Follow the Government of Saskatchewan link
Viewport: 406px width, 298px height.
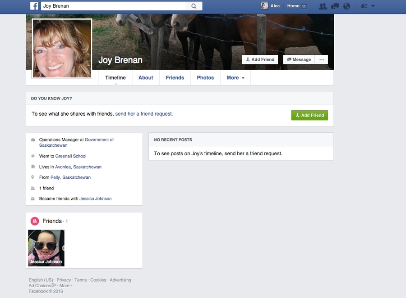tap(99, 140)
